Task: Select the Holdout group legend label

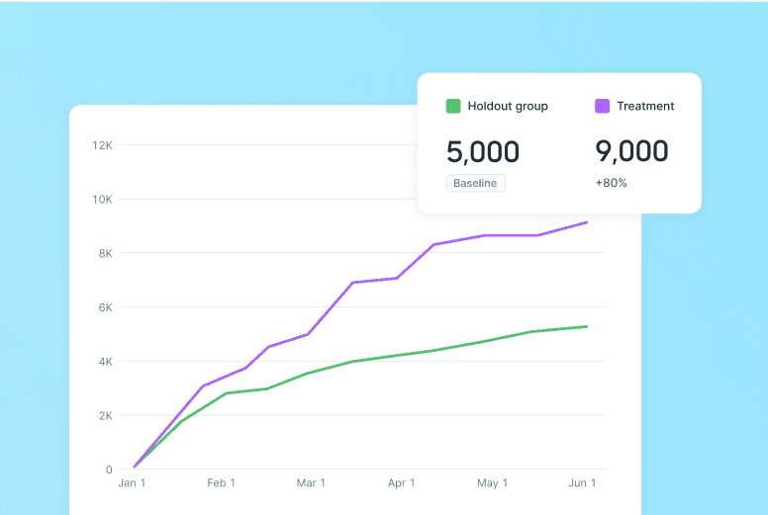Action: click(508, 106)
